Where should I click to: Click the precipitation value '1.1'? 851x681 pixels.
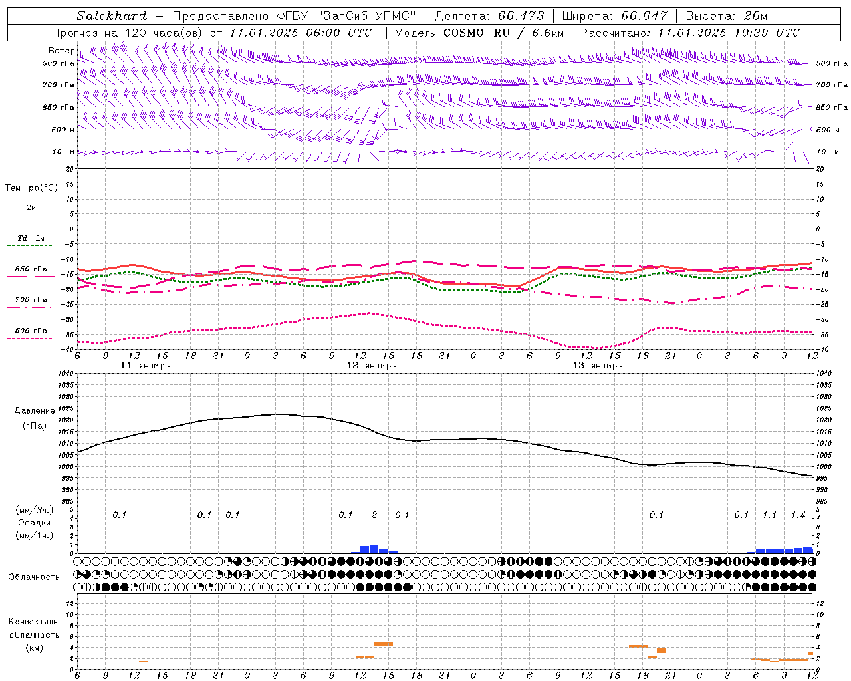[769, 515]
